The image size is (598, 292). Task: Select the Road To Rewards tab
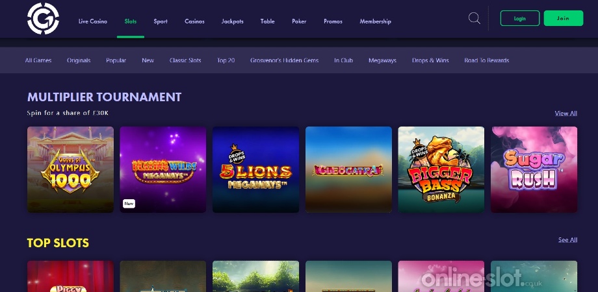pos(487,60)
